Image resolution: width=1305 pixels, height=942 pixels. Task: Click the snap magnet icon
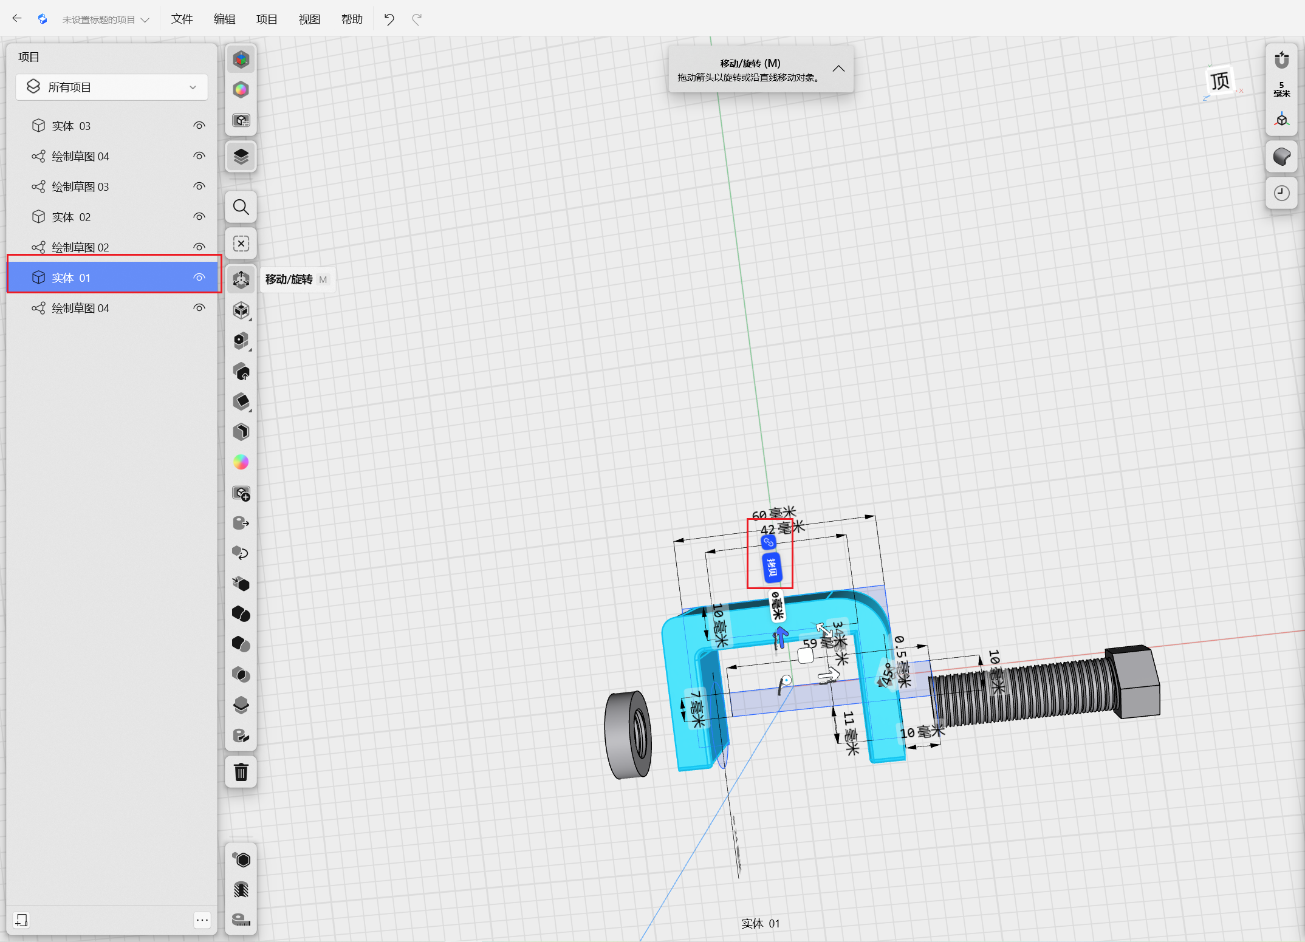click(x=1281, y=60)
